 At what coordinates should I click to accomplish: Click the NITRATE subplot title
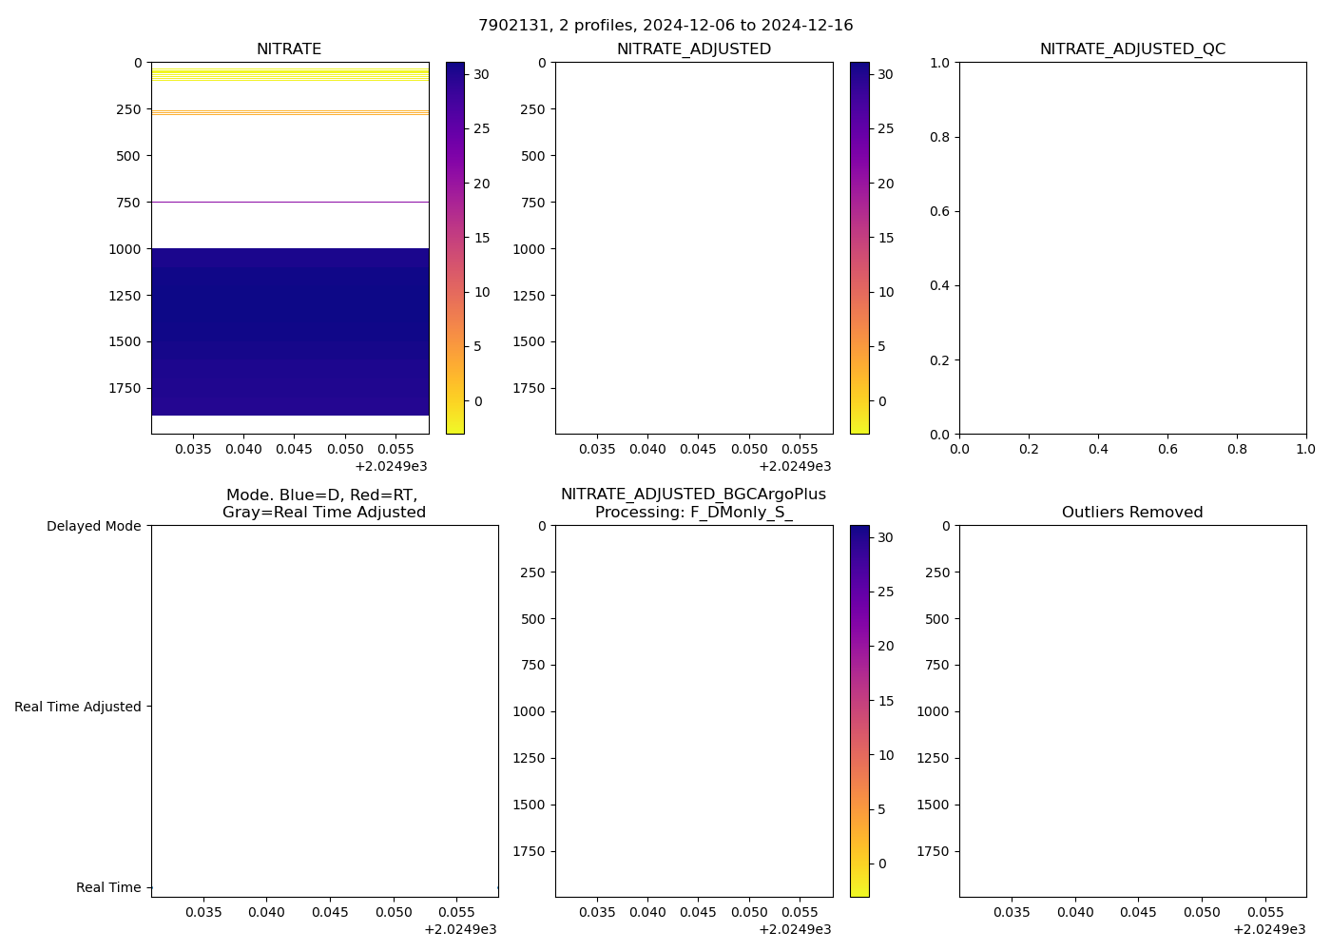coord(289,49)
